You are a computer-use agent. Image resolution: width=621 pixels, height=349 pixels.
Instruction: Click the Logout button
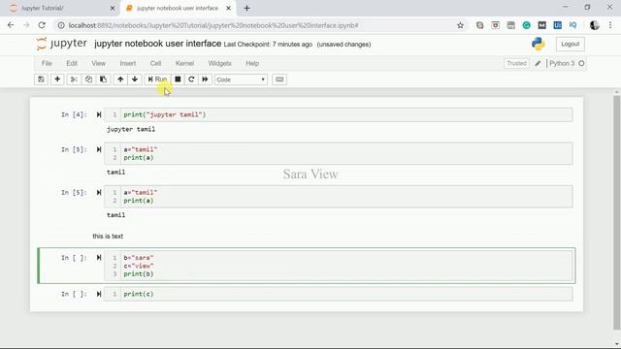tap(570, 44)
